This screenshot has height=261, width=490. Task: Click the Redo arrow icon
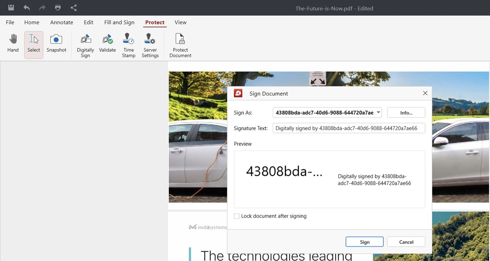[42, 8]
